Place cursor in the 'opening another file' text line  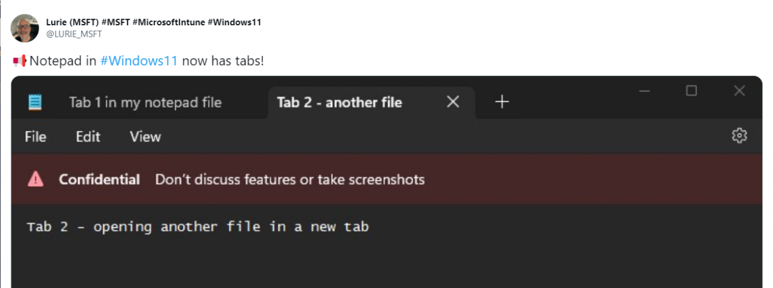point(197,227)
